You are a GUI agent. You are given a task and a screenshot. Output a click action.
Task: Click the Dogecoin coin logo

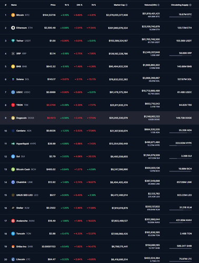pyautogui.click(x=13, y=118)
